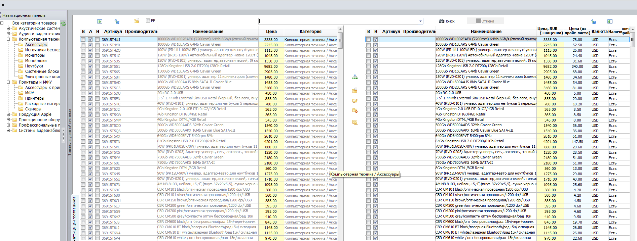Click the folder icon of Мониторы
Image resolution: width=637 pixels, height=241 pixels.
point(21,55)
